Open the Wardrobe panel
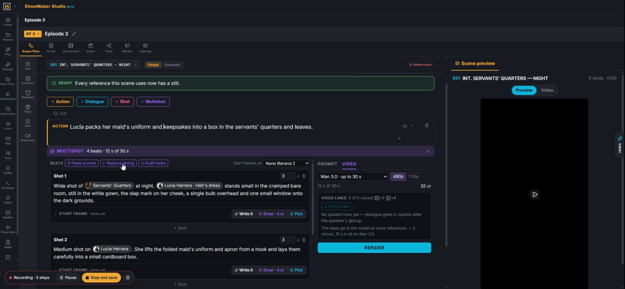625x289 pixels. (x=28, y=94)
